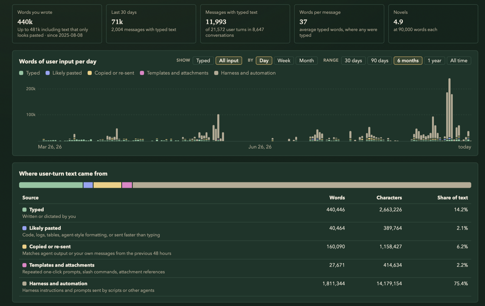Click Harness and automation row swatch in table

(25, 284)
